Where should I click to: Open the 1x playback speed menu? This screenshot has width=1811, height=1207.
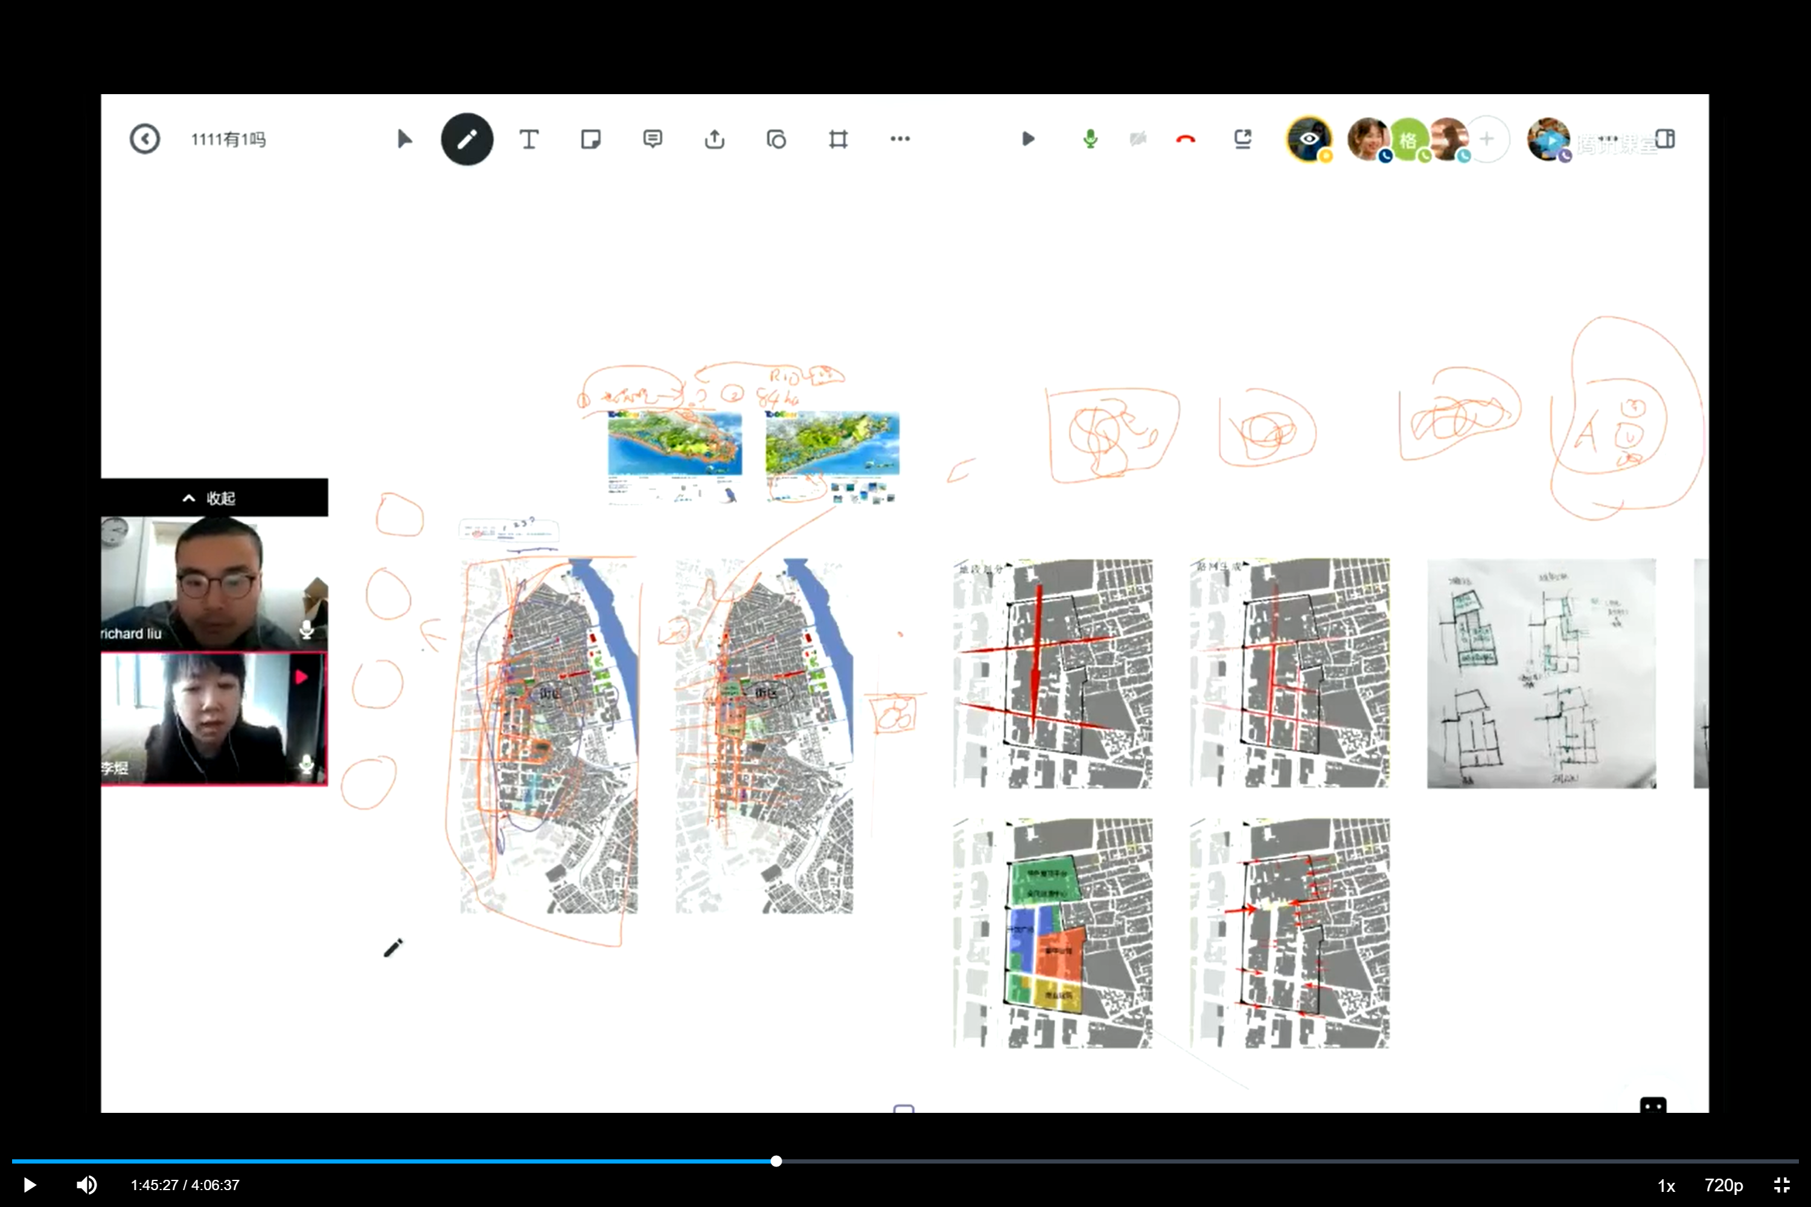1666,1185
